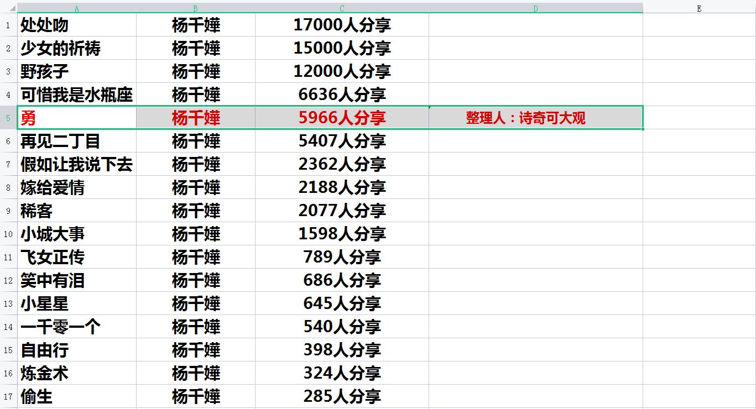The image size is (756, 409).
Task: Click 杨千嬅 in row 17
Action: tap(196, 396)
